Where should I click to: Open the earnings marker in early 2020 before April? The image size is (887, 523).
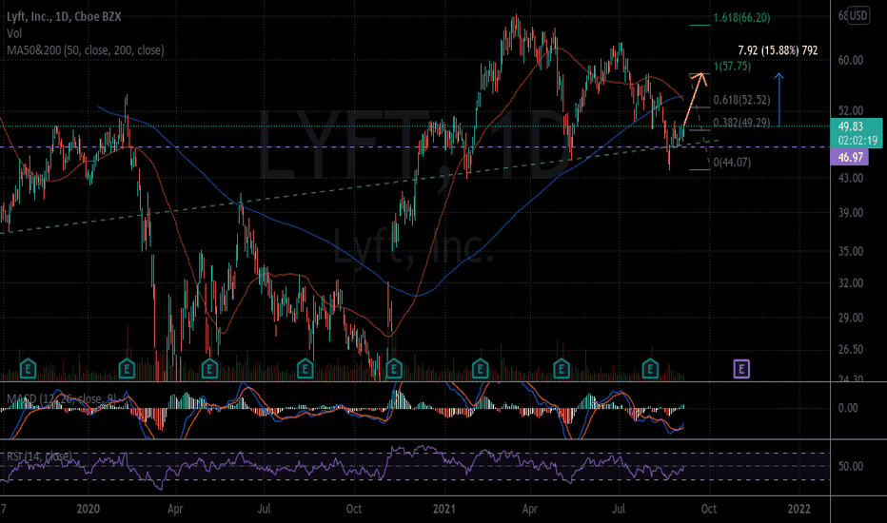127,369
